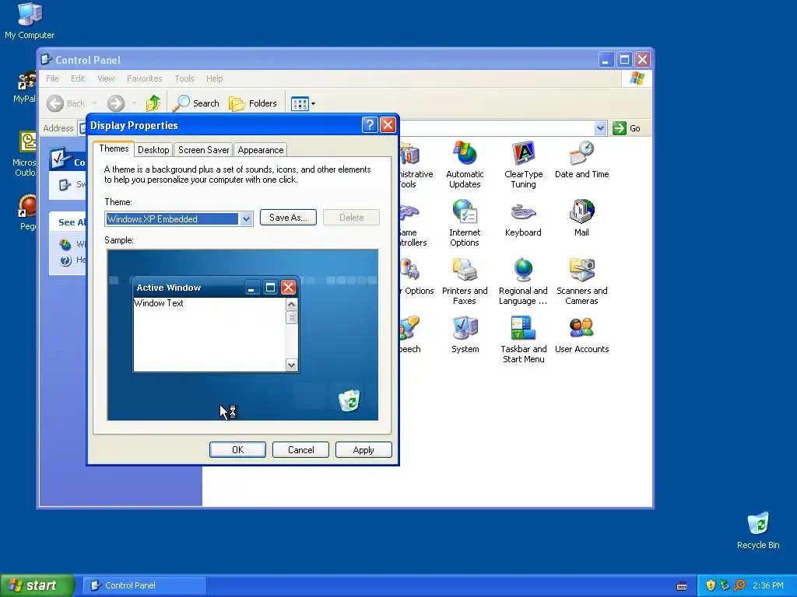Viewport: 797px width, 597px height.
Task: Open the Tools menu in Control Panel
Action: pyautogui.click(x=184, y=79)
